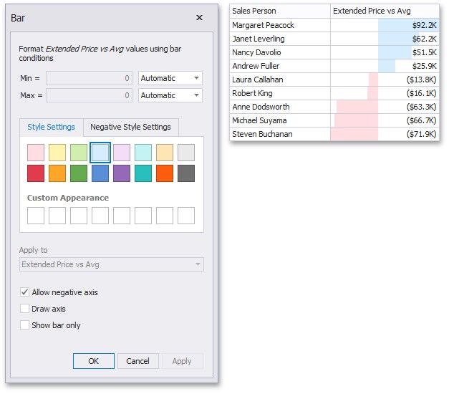Open the Apply to combo box
Screen dimensions: 449x394
[111, 264]
